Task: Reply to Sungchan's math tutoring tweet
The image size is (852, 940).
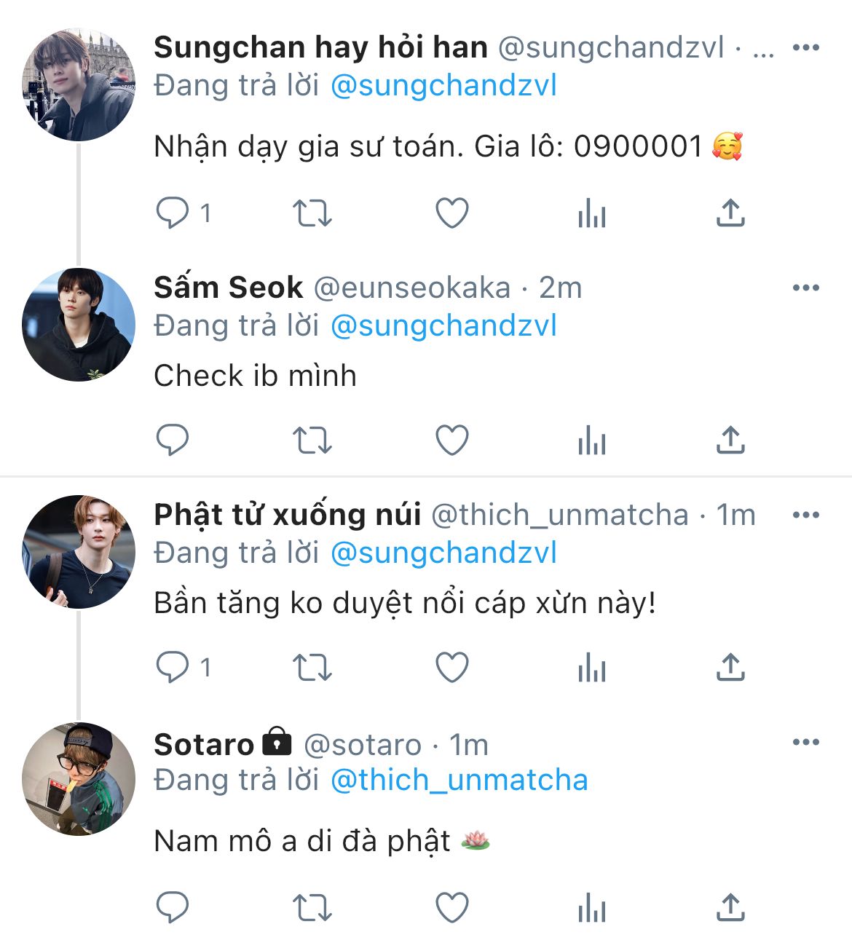Action: point(173,213)
